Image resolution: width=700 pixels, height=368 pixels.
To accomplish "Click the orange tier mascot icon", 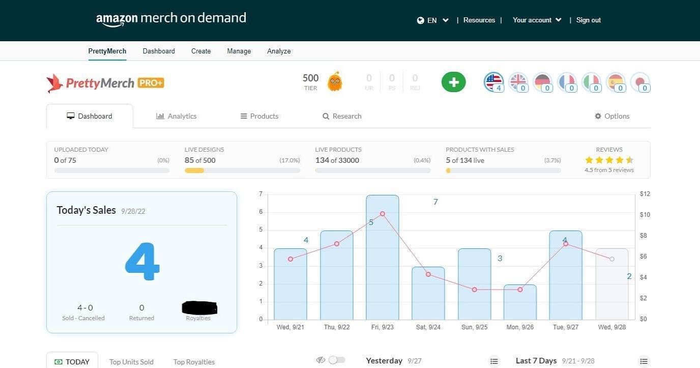I will [335, 81].
